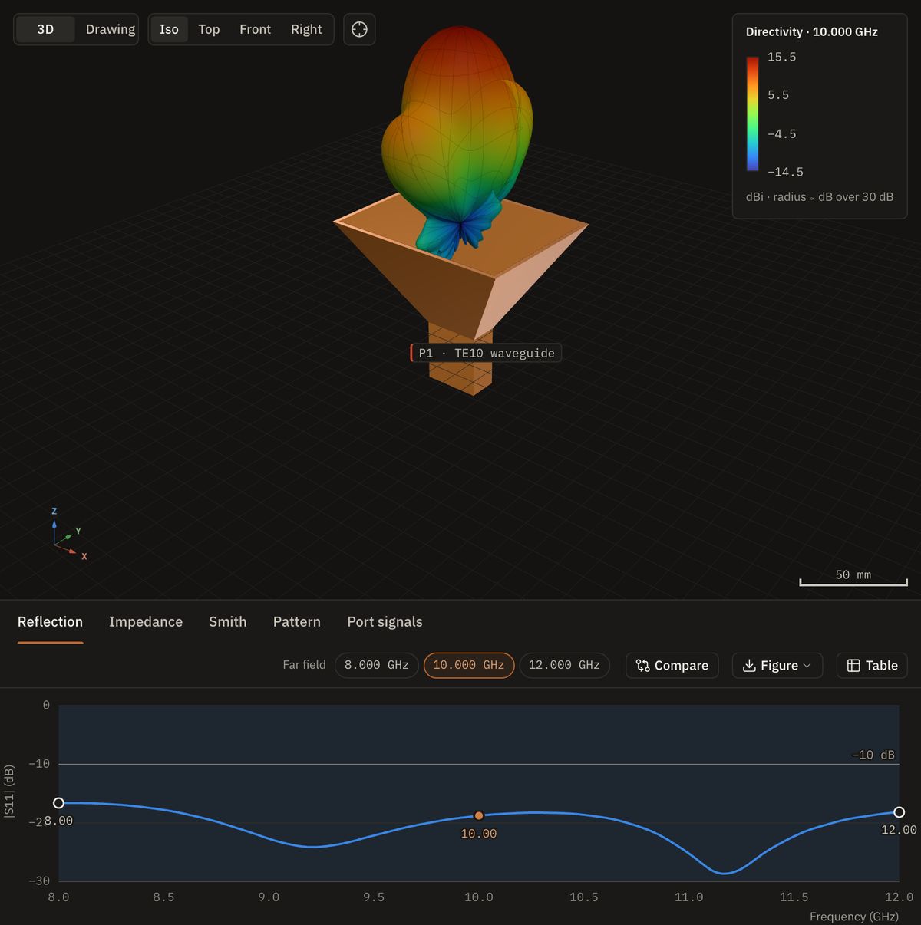
Task: Select 8.000 GHz far field frequency
Action: 376,665
